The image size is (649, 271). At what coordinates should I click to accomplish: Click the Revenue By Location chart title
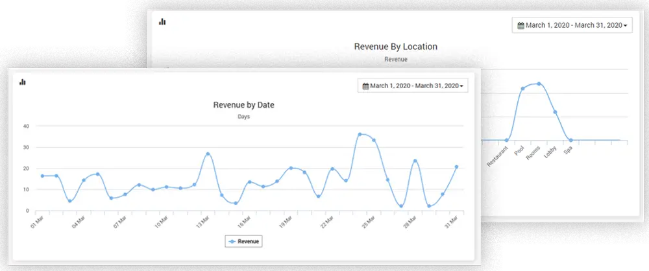395,47
